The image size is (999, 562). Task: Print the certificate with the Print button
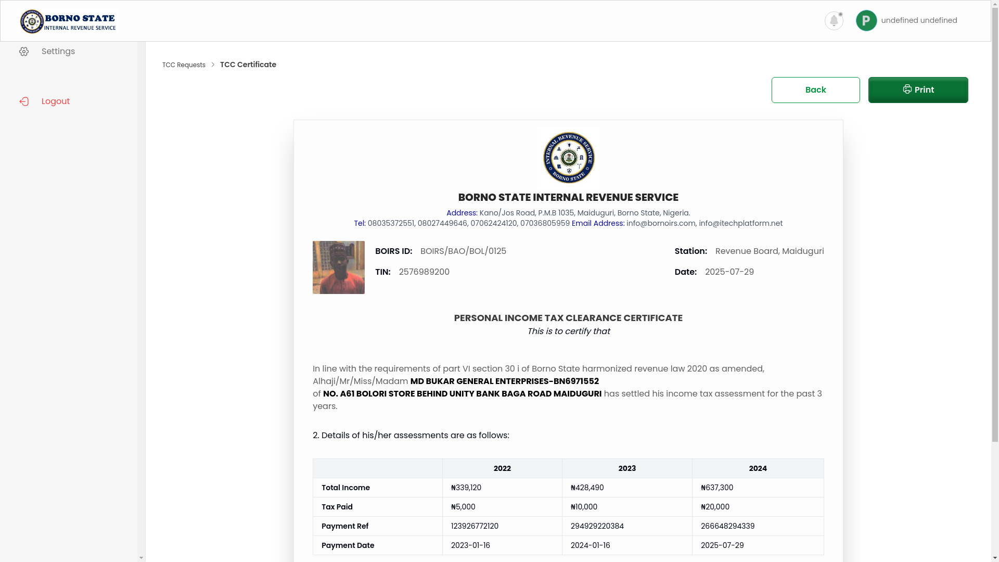[918, 90]
